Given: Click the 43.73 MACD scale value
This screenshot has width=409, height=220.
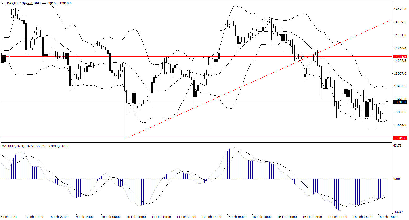Looking at the screenshot, I should pos(398,145).
